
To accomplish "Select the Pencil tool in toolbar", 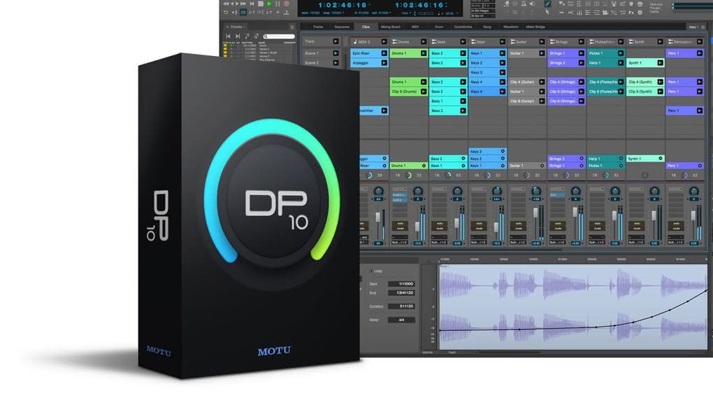I will pyautogui.click(x=548, y=4).
